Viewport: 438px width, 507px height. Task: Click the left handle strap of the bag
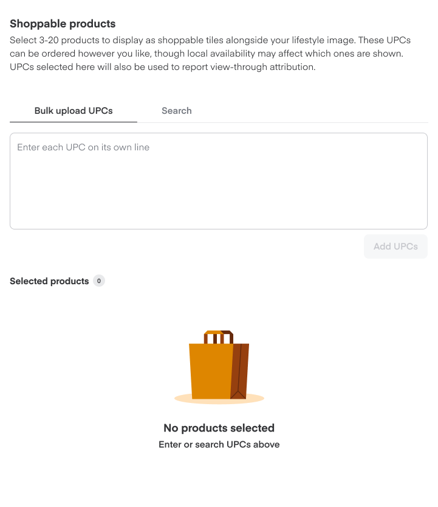[x=206, y=337]
